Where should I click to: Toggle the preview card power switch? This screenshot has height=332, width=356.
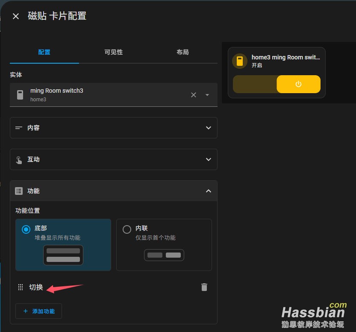click(x=277, y=84)
